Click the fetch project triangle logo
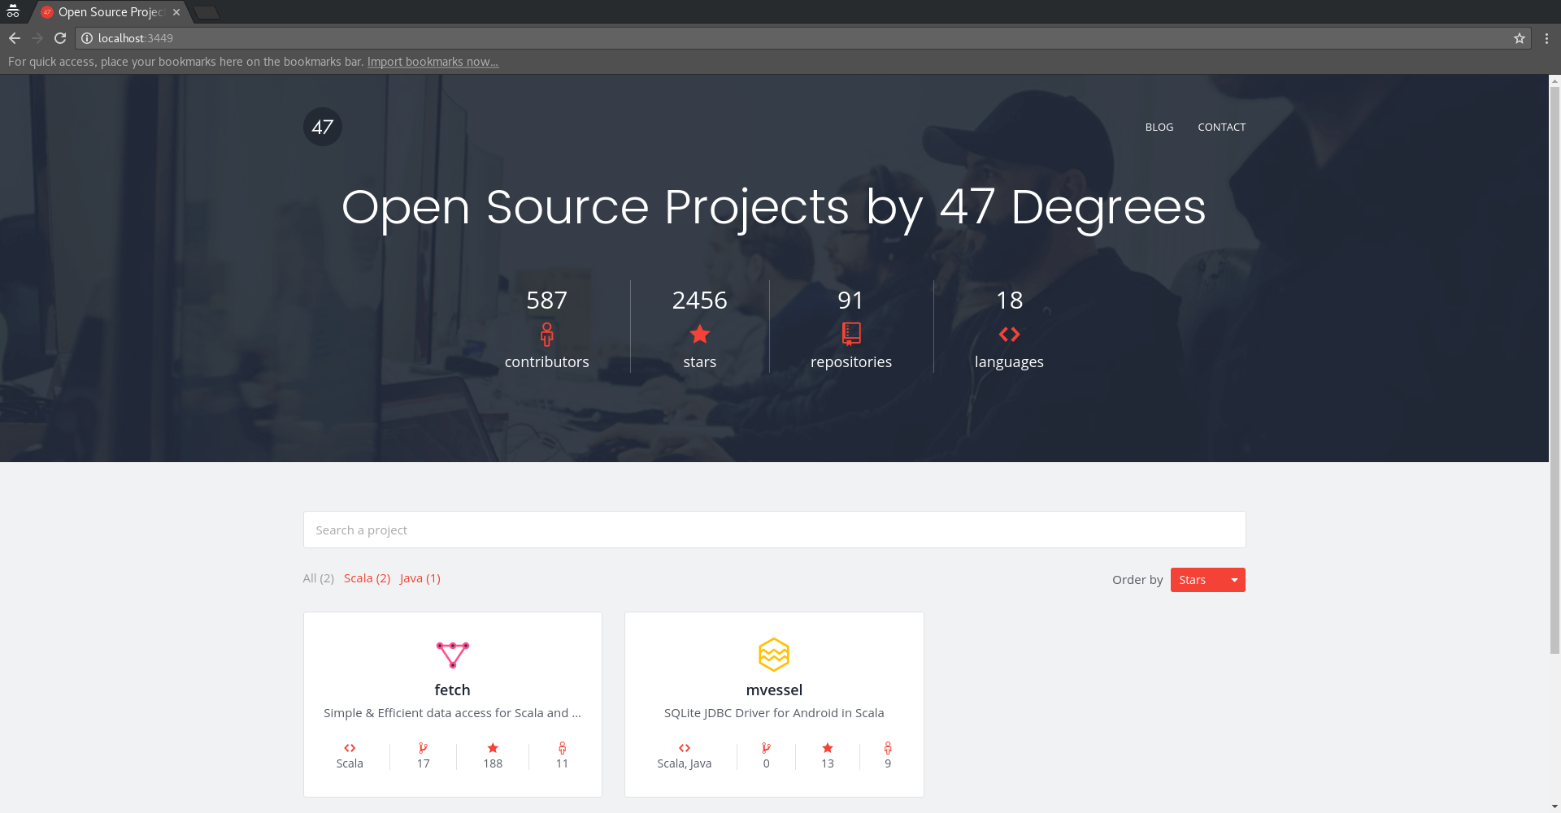 click(x=453, y=655)
